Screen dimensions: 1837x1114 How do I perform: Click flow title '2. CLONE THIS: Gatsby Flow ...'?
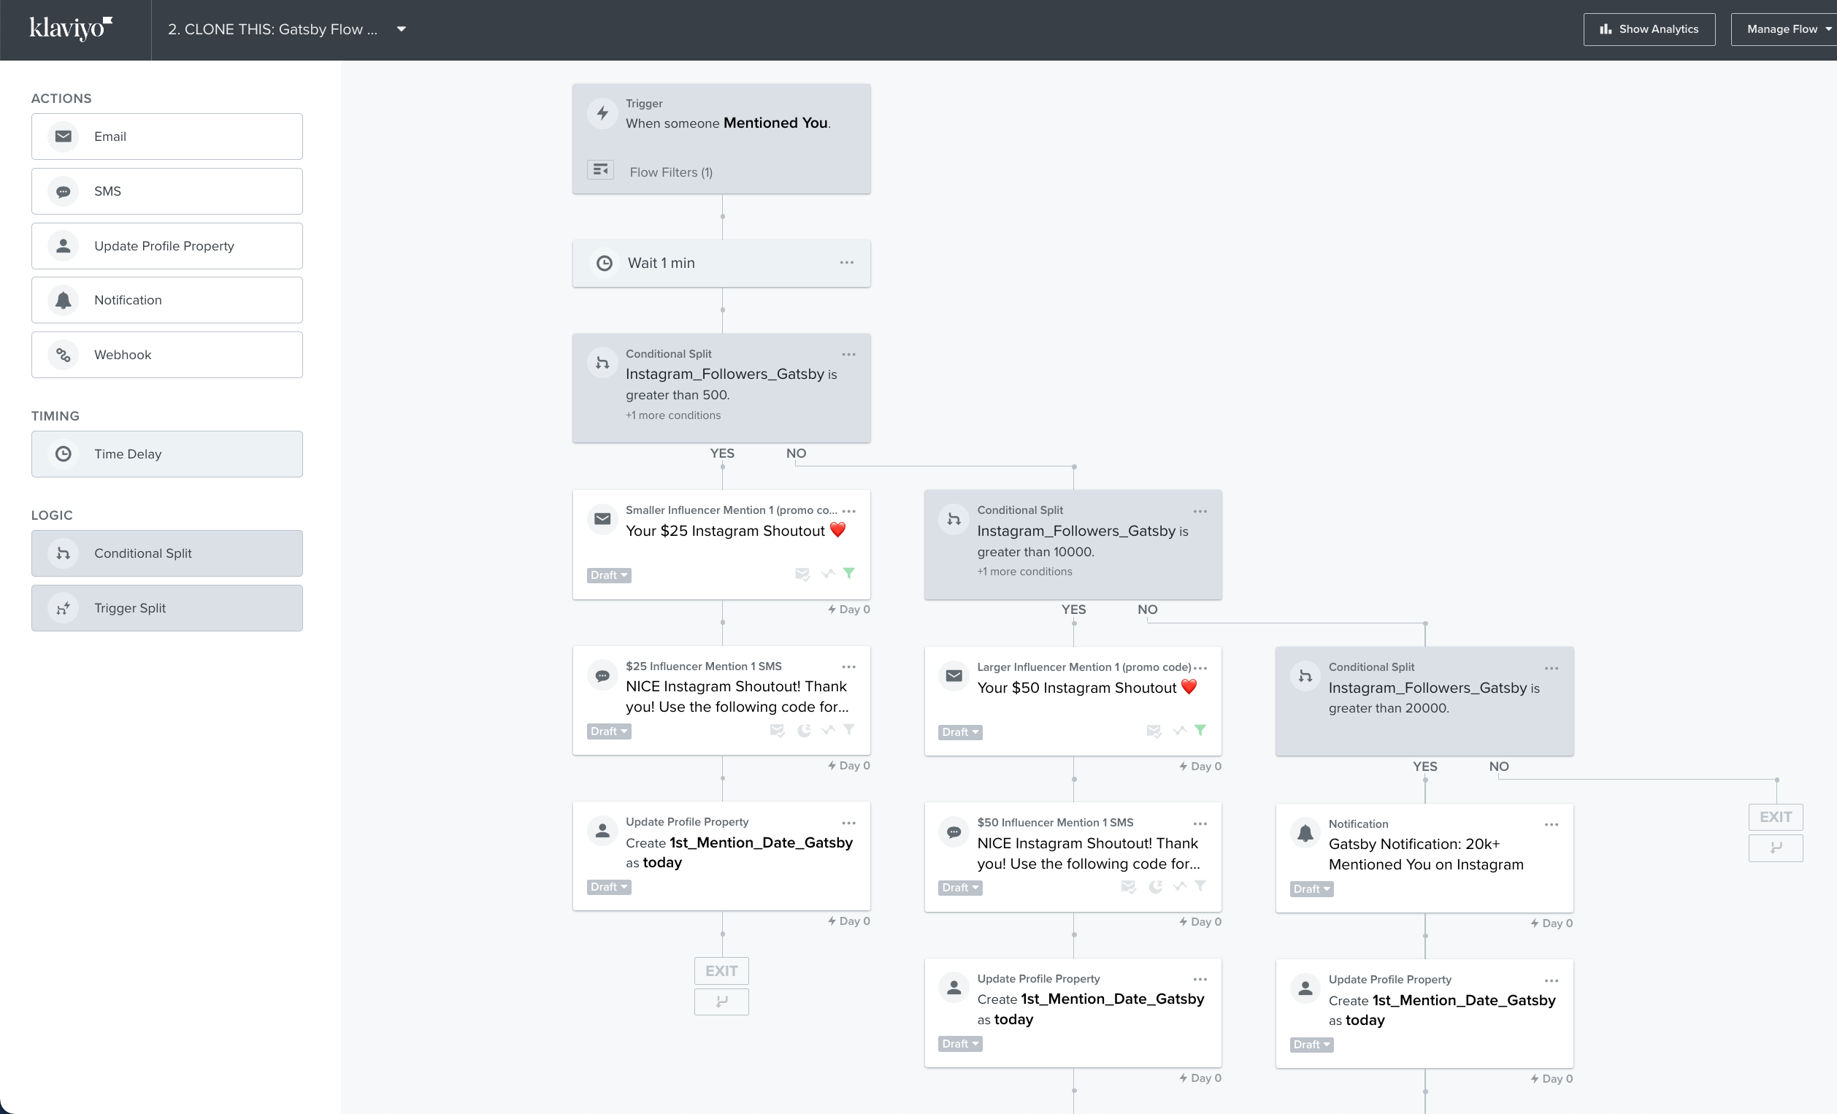tap(273, 29)
